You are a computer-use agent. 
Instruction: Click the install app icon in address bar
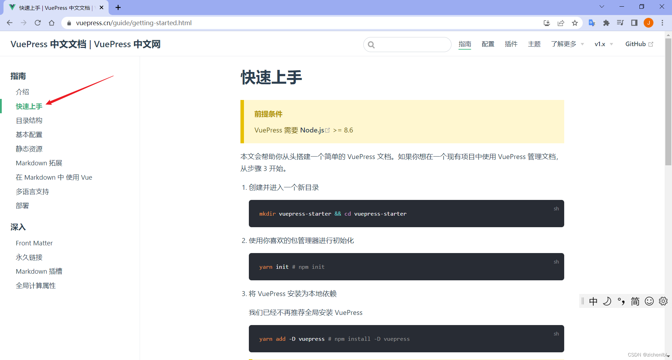[x=547, y=23]
